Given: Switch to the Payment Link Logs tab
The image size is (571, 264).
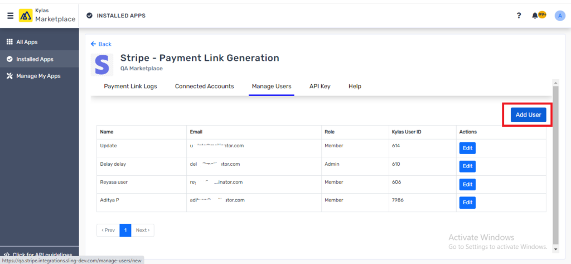Looking at the screenshot, I should (130, 87).
